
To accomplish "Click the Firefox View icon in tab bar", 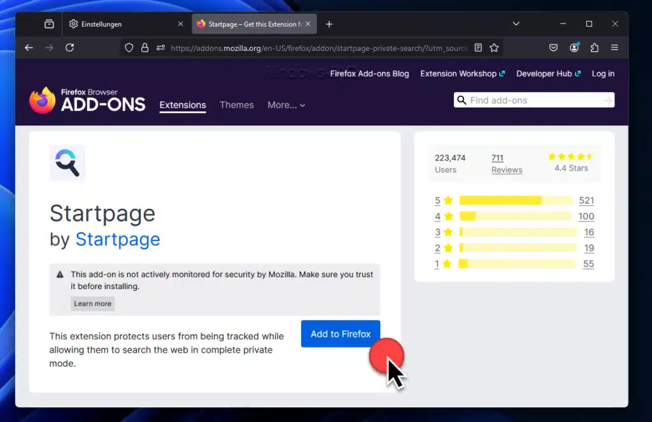I will (x=49, y=24).
